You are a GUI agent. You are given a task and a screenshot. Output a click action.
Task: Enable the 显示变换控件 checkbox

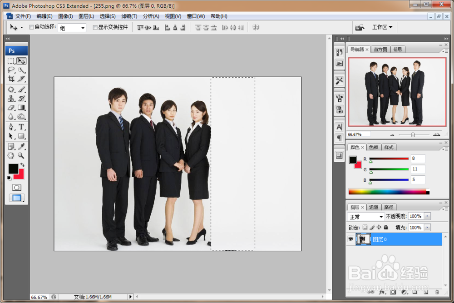95,27
